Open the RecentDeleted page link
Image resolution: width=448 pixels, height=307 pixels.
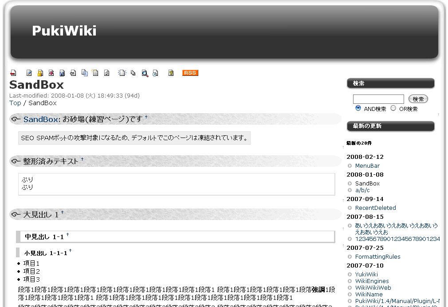375,208
